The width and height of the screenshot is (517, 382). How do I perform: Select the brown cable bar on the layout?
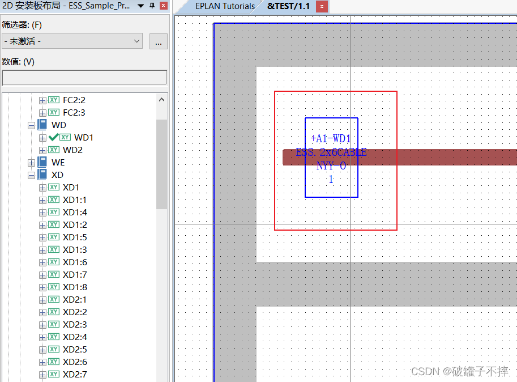[x=442, y=157]
